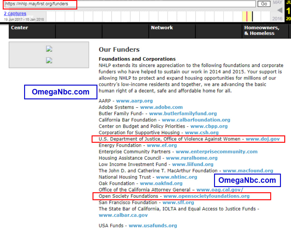Visit the www.aarp.org link

tap(134, 101)
